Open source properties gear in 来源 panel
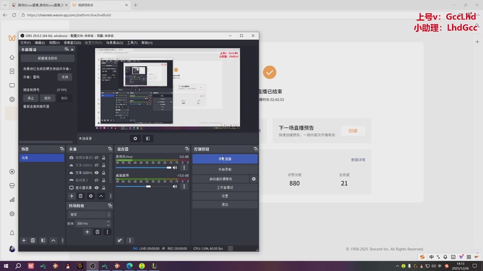Screen dimensions: 483x271 tap(91, 196)
